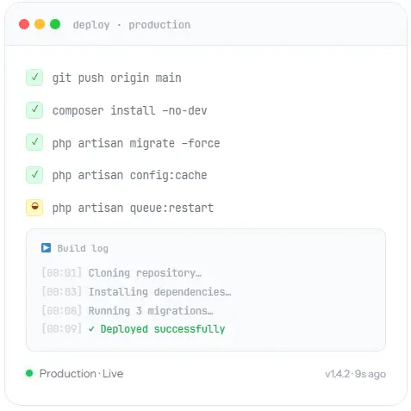This screenshot has width=411, height=411.
Task: Click the blue play icon by Build log
Action: (x=46, y=247)
